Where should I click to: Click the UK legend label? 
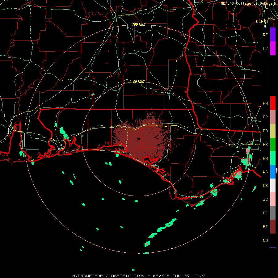point(265,48)
